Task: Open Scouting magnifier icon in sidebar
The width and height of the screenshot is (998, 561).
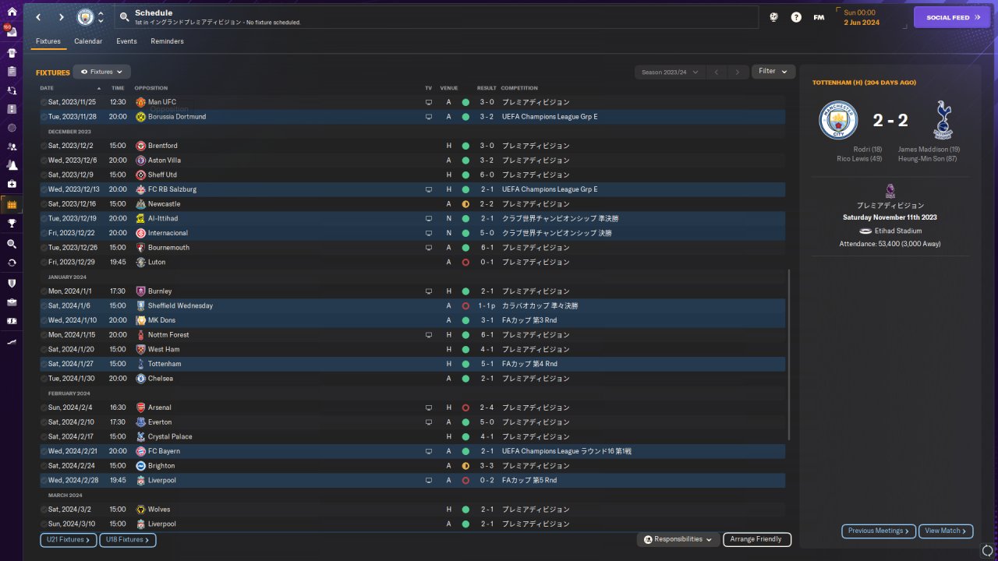Action: [x=12, y=244]
